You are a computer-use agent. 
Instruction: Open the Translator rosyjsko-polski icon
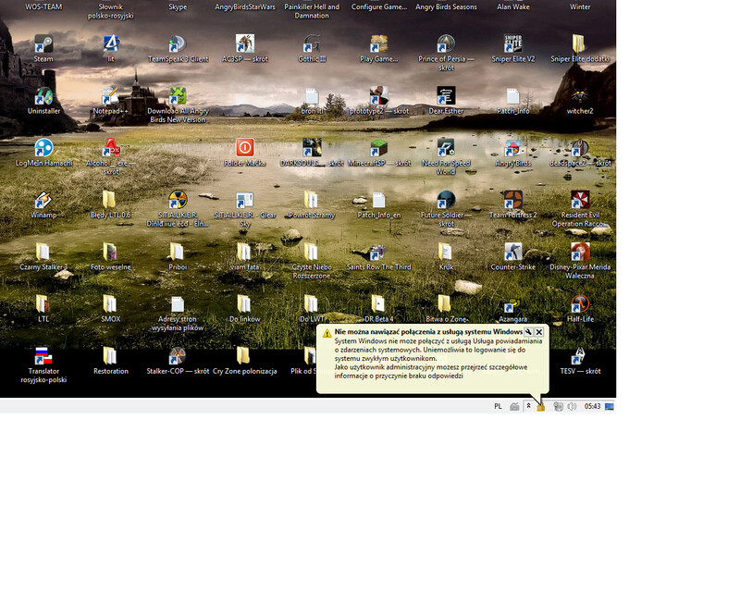[43, 356]
